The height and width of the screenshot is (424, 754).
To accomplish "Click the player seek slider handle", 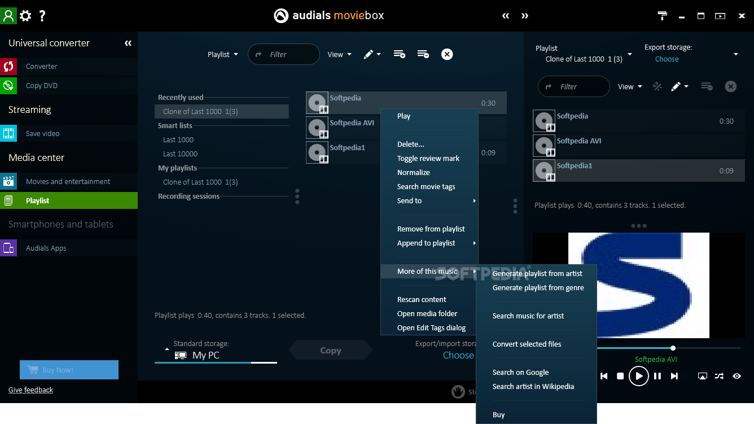I will (x=673, y=348).
